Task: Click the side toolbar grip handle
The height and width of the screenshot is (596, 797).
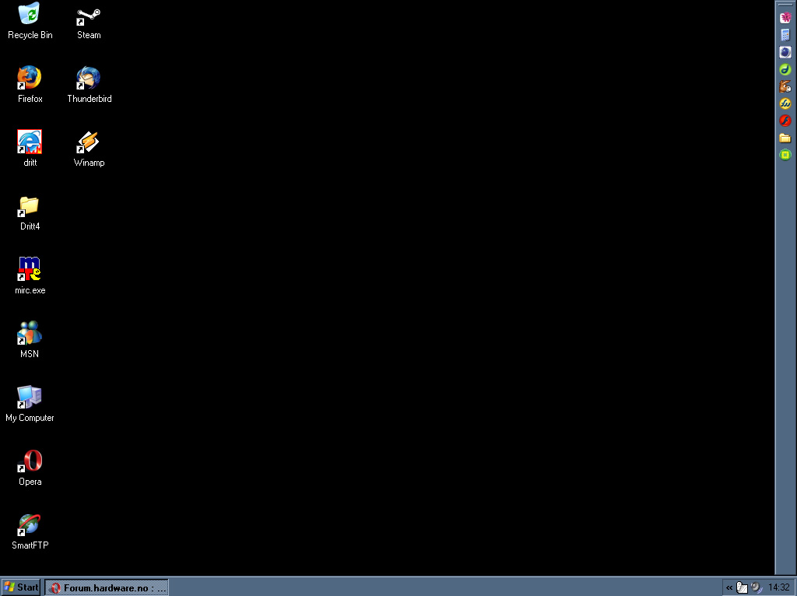Action: coord(785,5)
